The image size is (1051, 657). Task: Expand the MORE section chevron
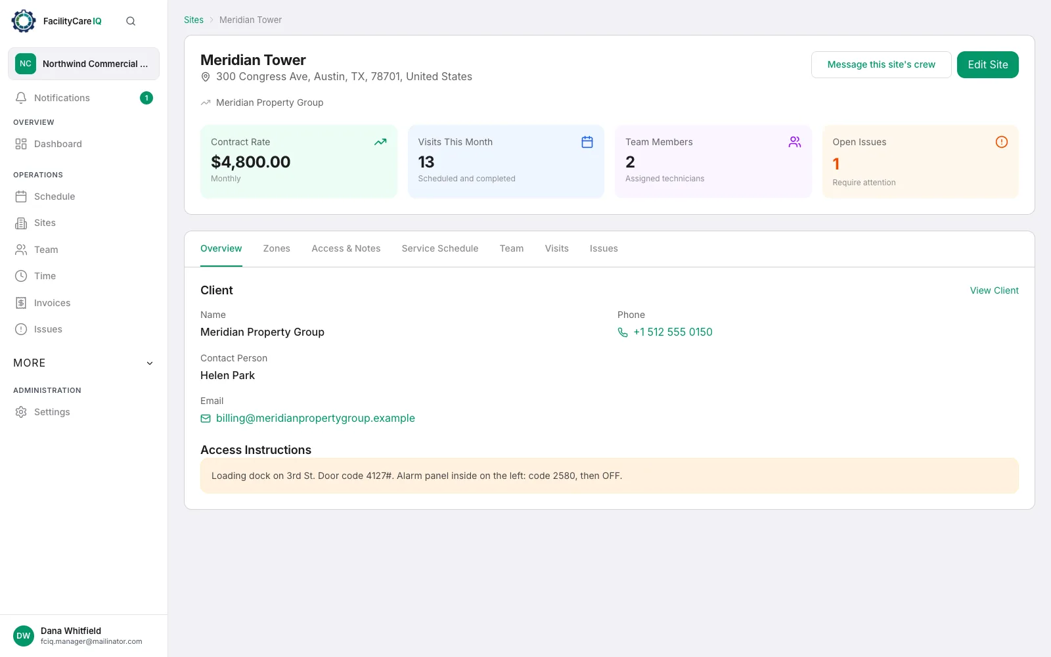point(150,363)
